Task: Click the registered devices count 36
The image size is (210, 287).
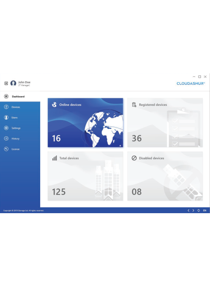Action: pyautogui.click(x=137, y=138)
